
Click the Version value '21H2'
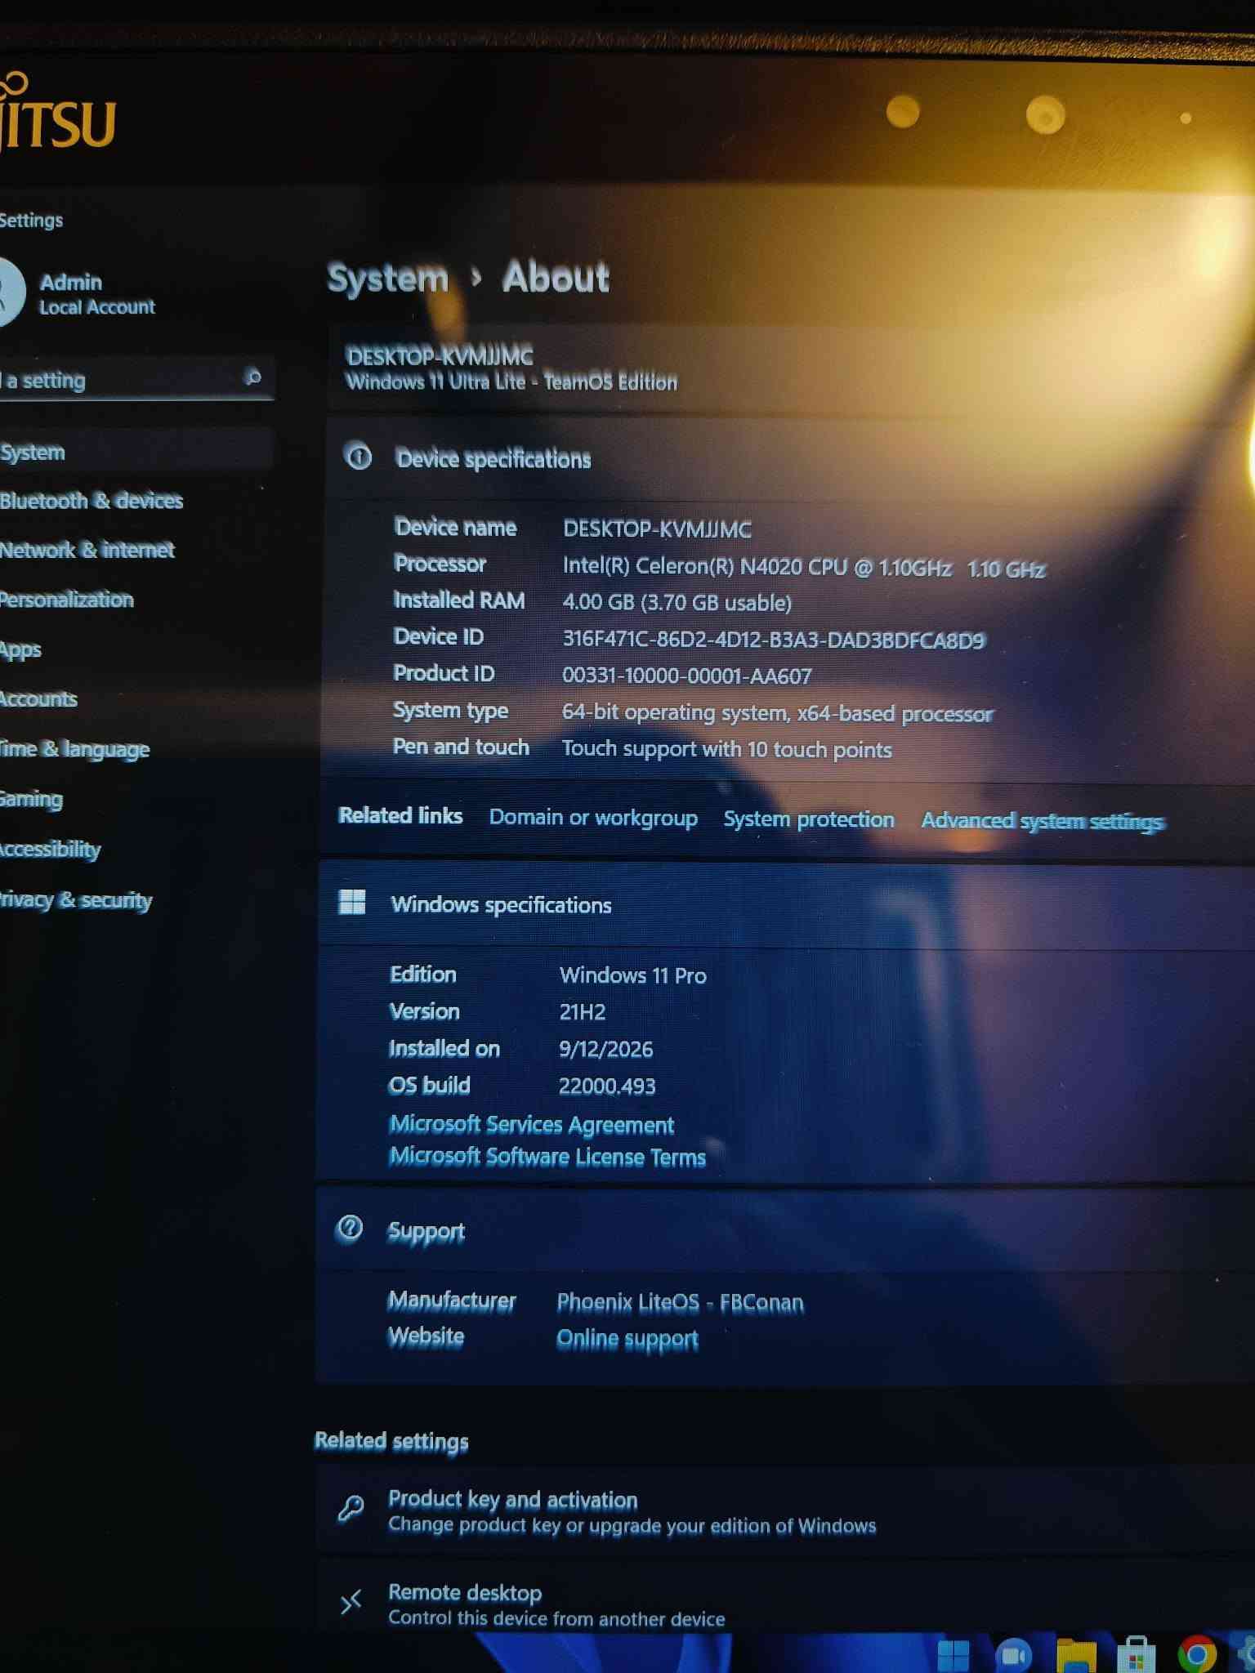click(x=583, y=1012)
